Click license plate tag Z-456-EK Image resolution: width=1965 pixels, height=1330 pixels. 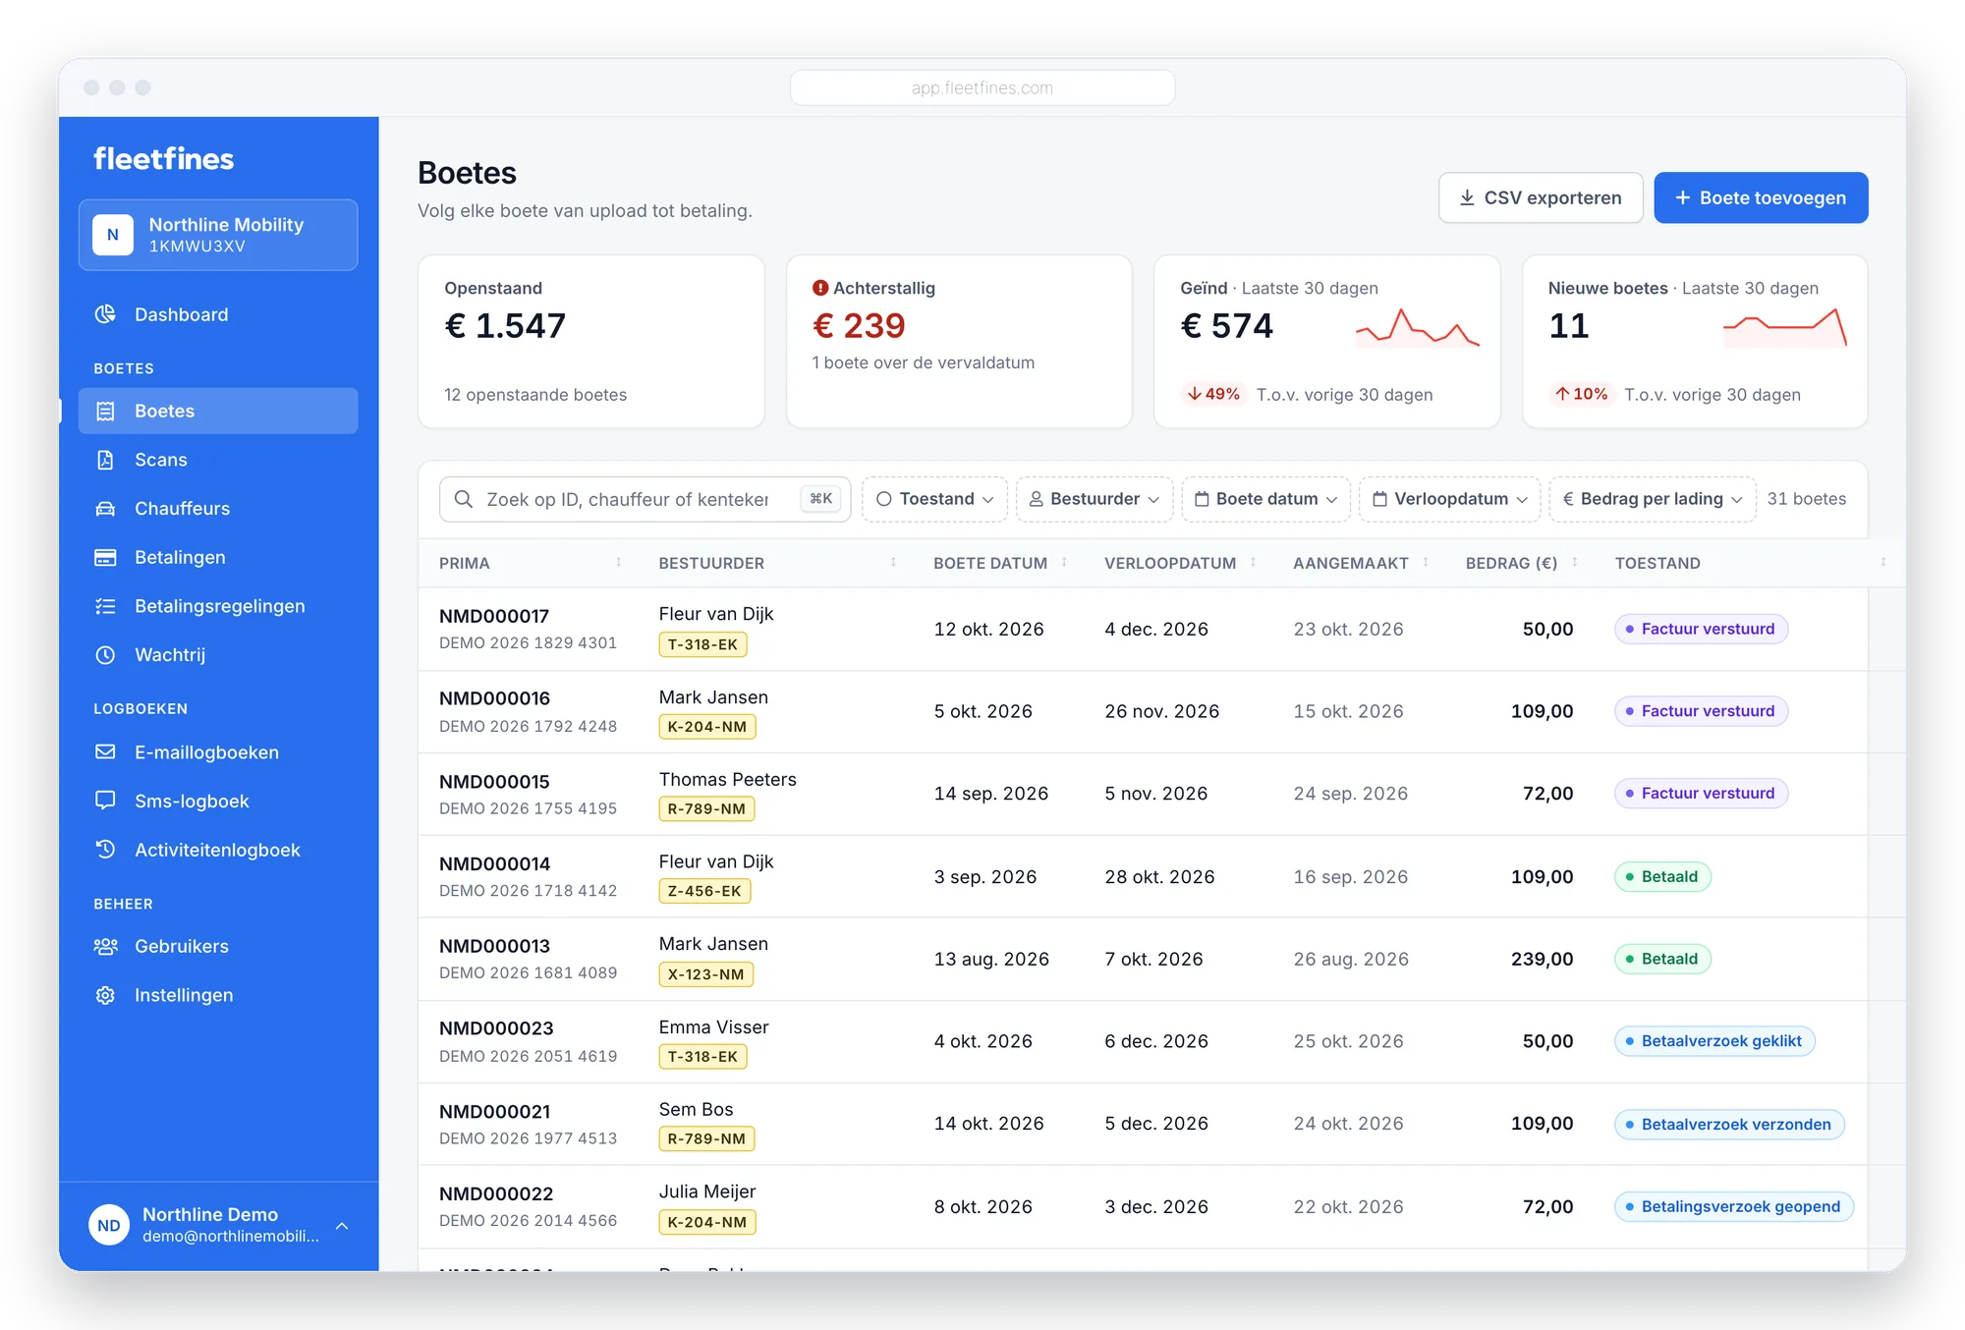[x=704, y=892]
